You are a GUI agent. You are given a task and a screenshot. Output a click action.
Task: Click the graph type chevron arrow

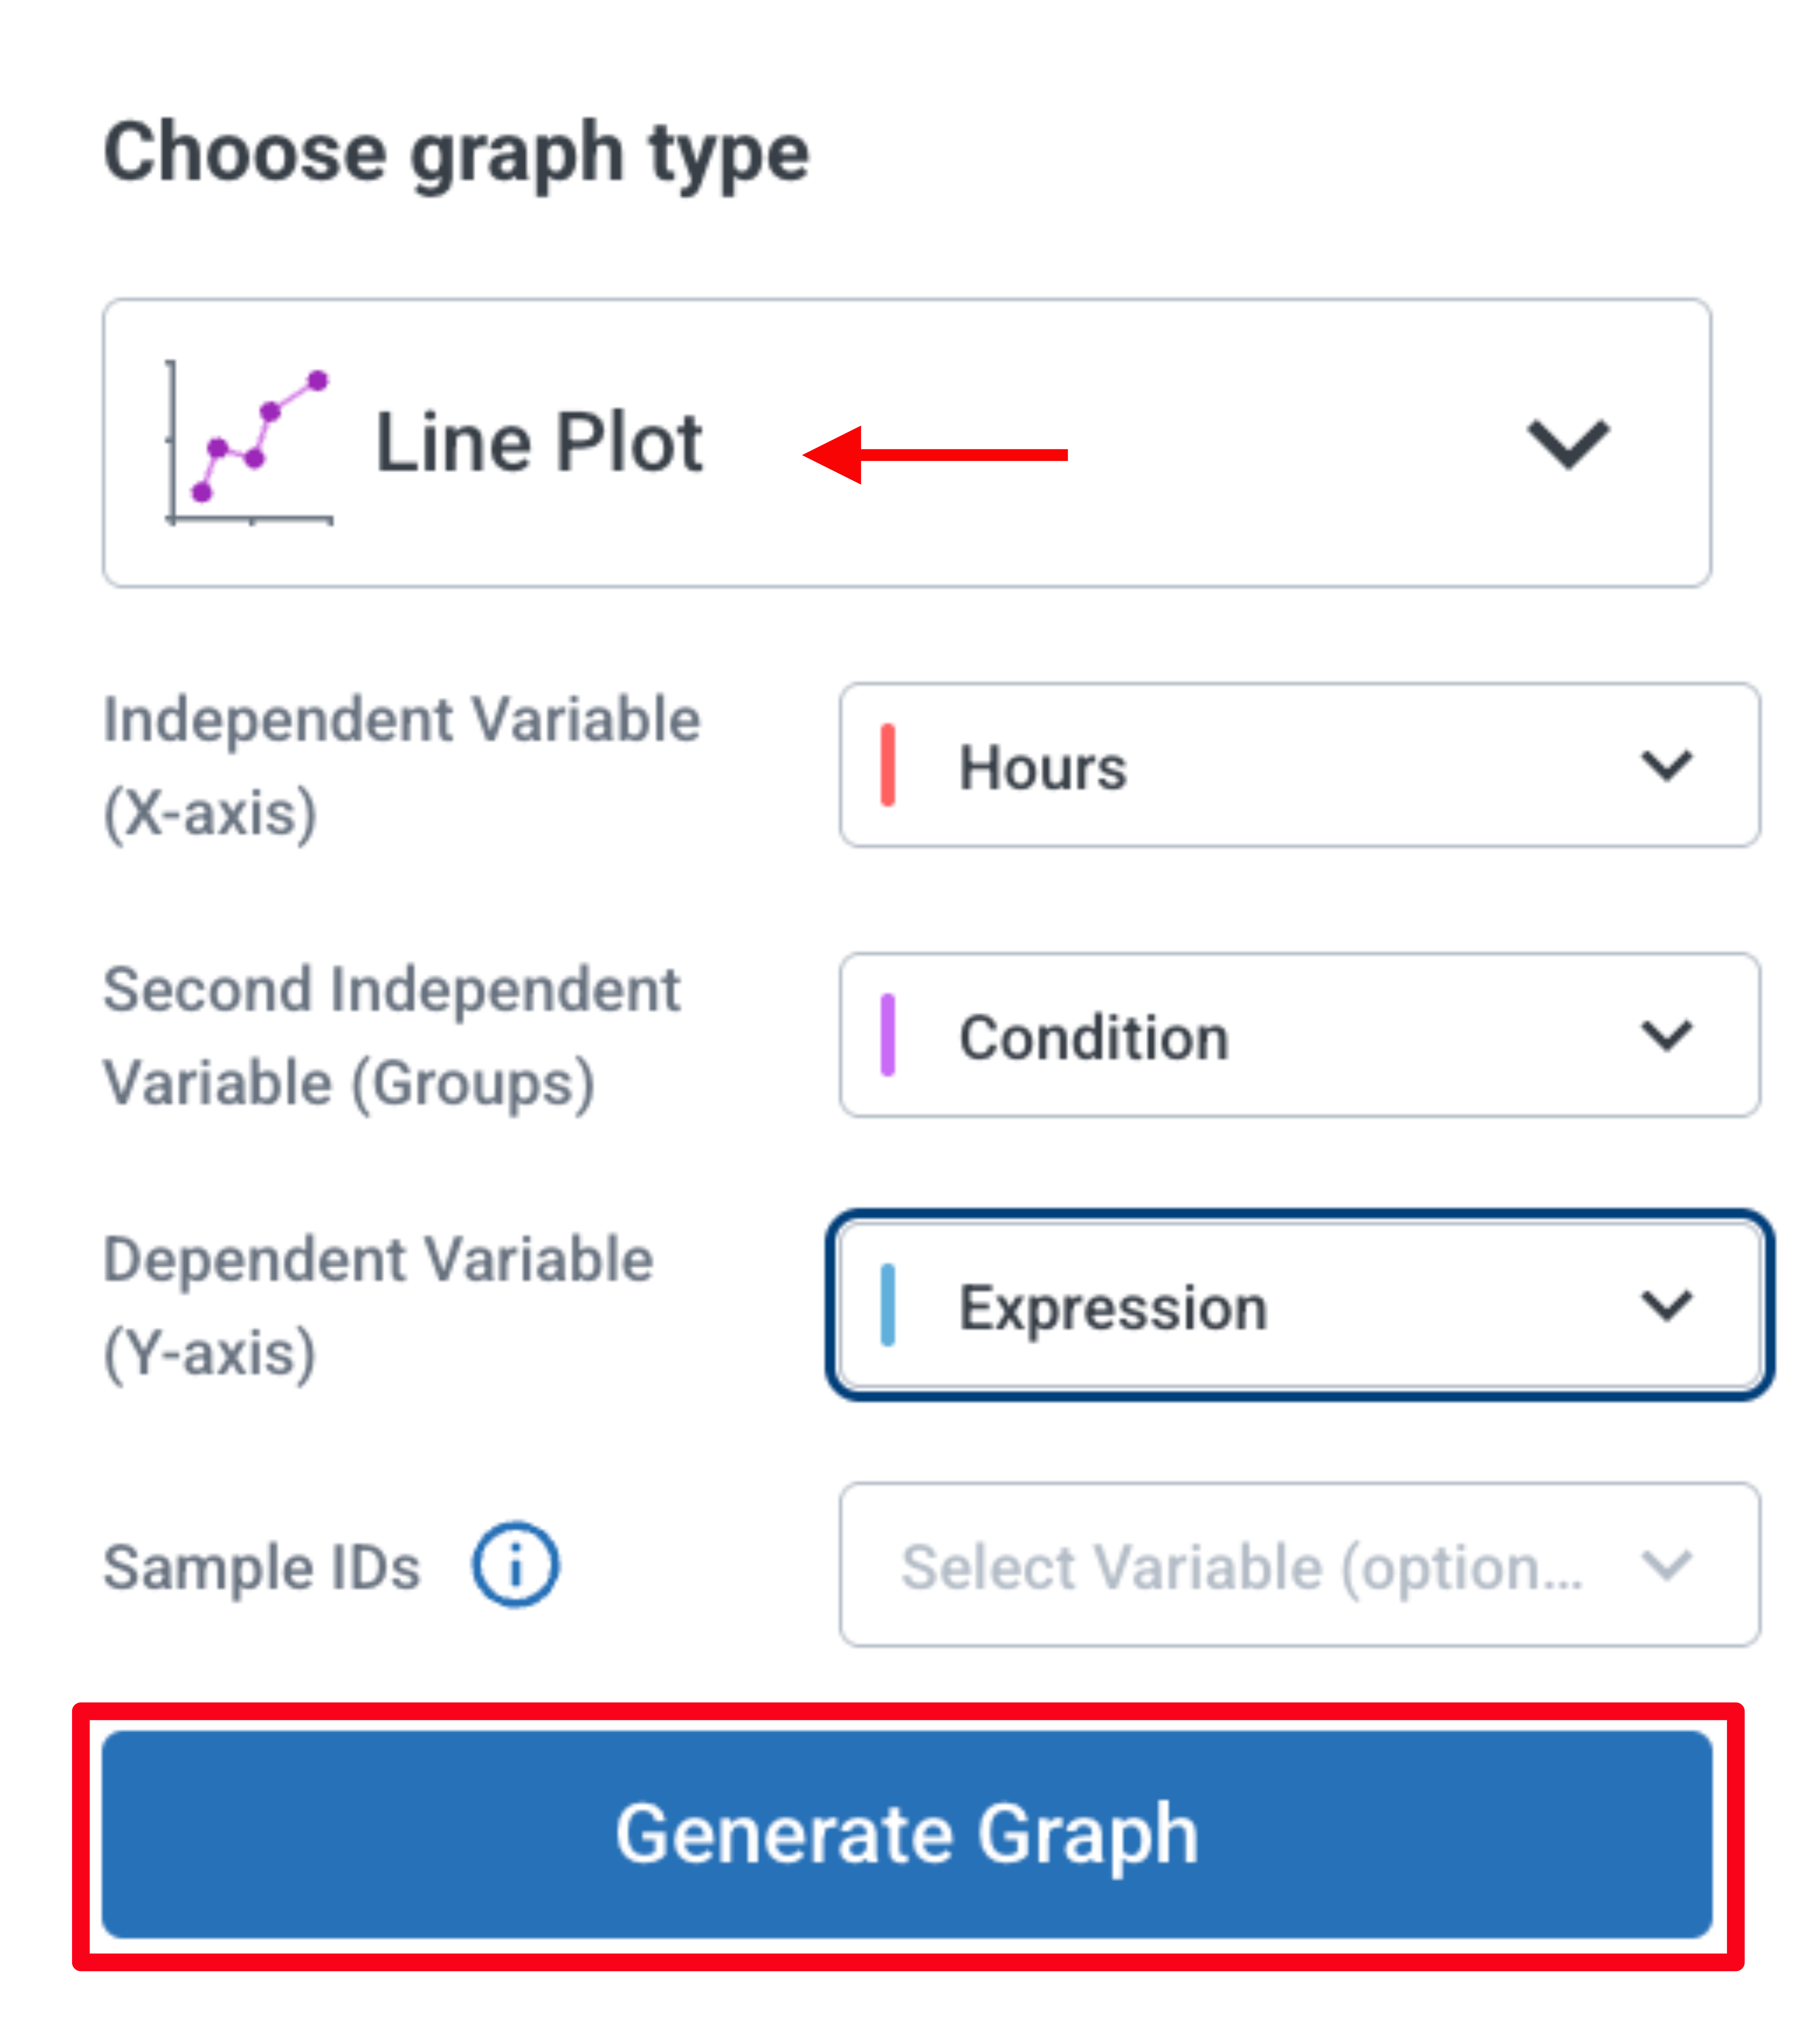click(1567, 444)
